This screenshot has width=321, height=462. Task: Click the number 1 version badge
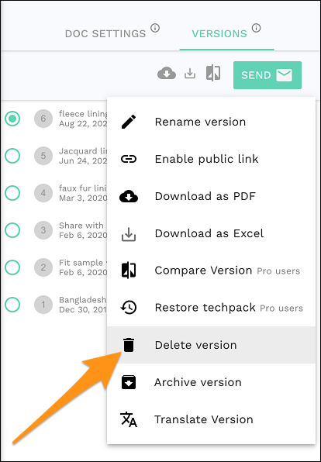pyautogui.click(x=43, y=305)
